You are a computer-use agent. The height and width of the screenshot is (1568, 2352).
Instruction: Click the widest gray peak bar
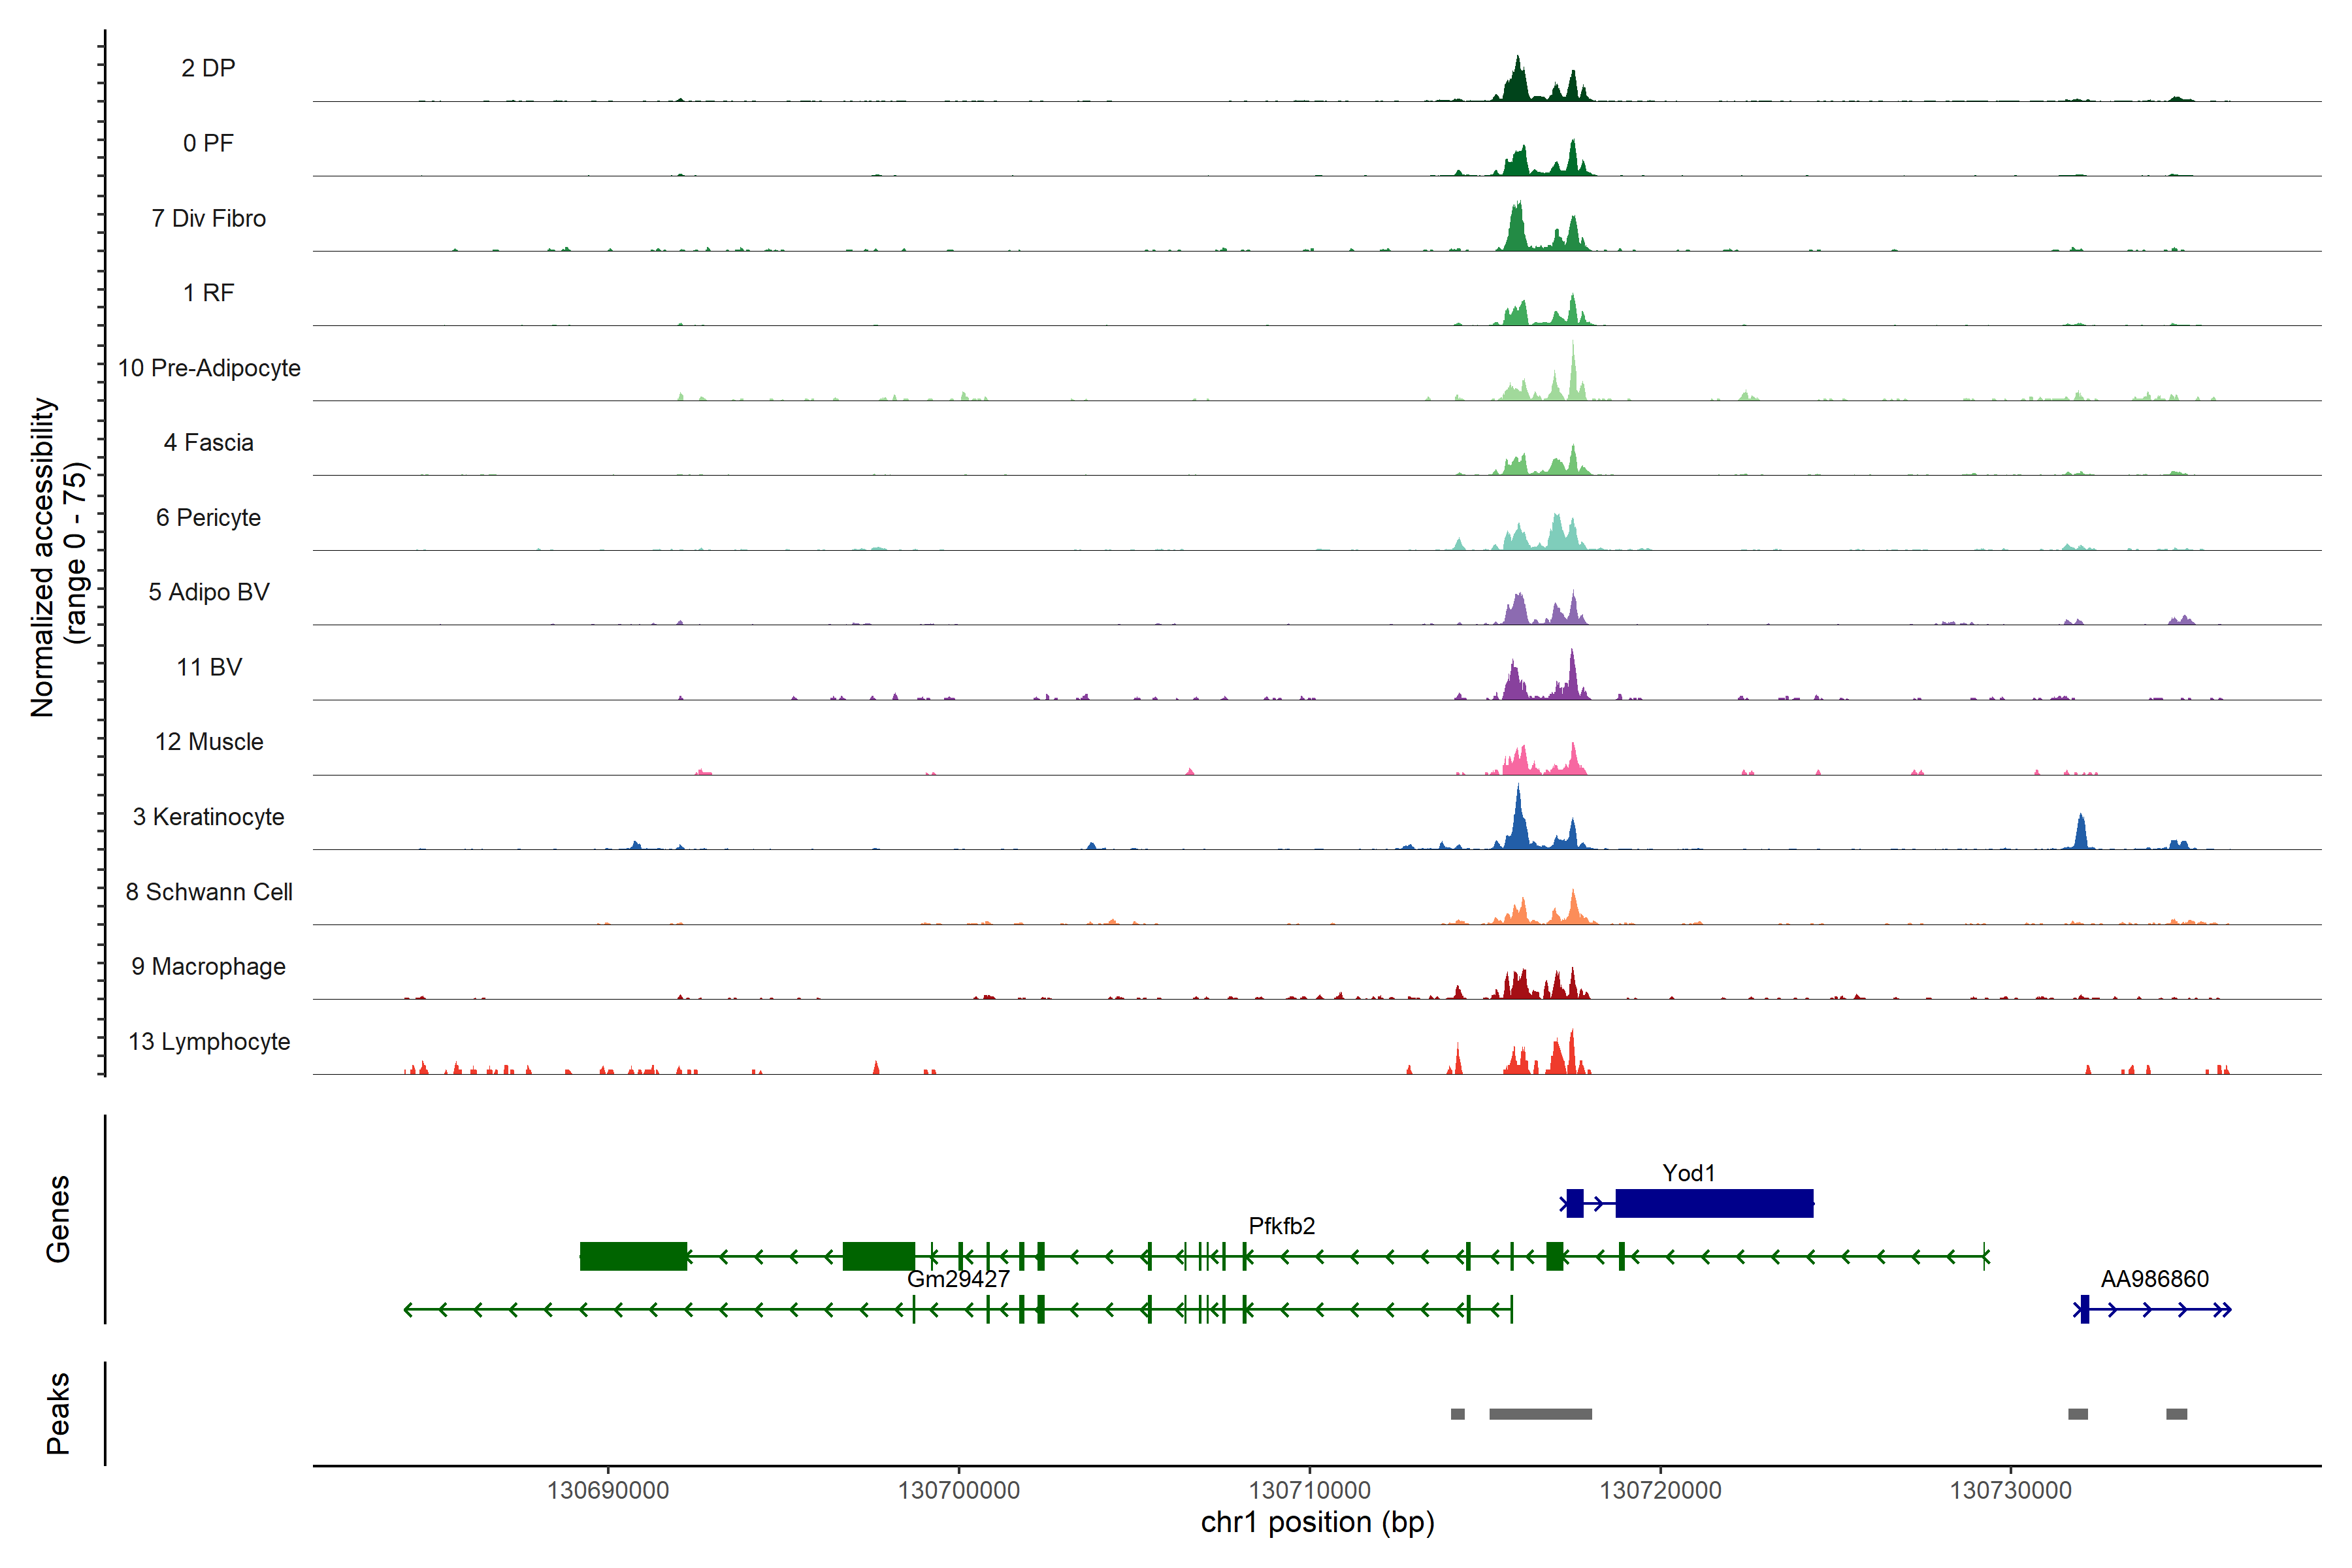[1540, 1414]
